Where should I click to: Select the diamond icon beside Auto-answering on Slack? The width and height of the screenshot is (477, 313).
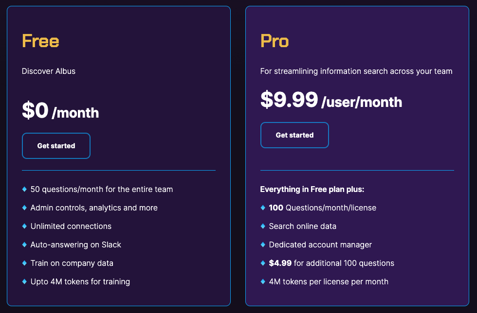pos(24,245)
